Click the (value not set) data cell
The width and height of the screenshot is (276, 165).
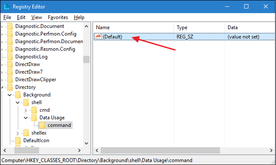coord(243,37)
